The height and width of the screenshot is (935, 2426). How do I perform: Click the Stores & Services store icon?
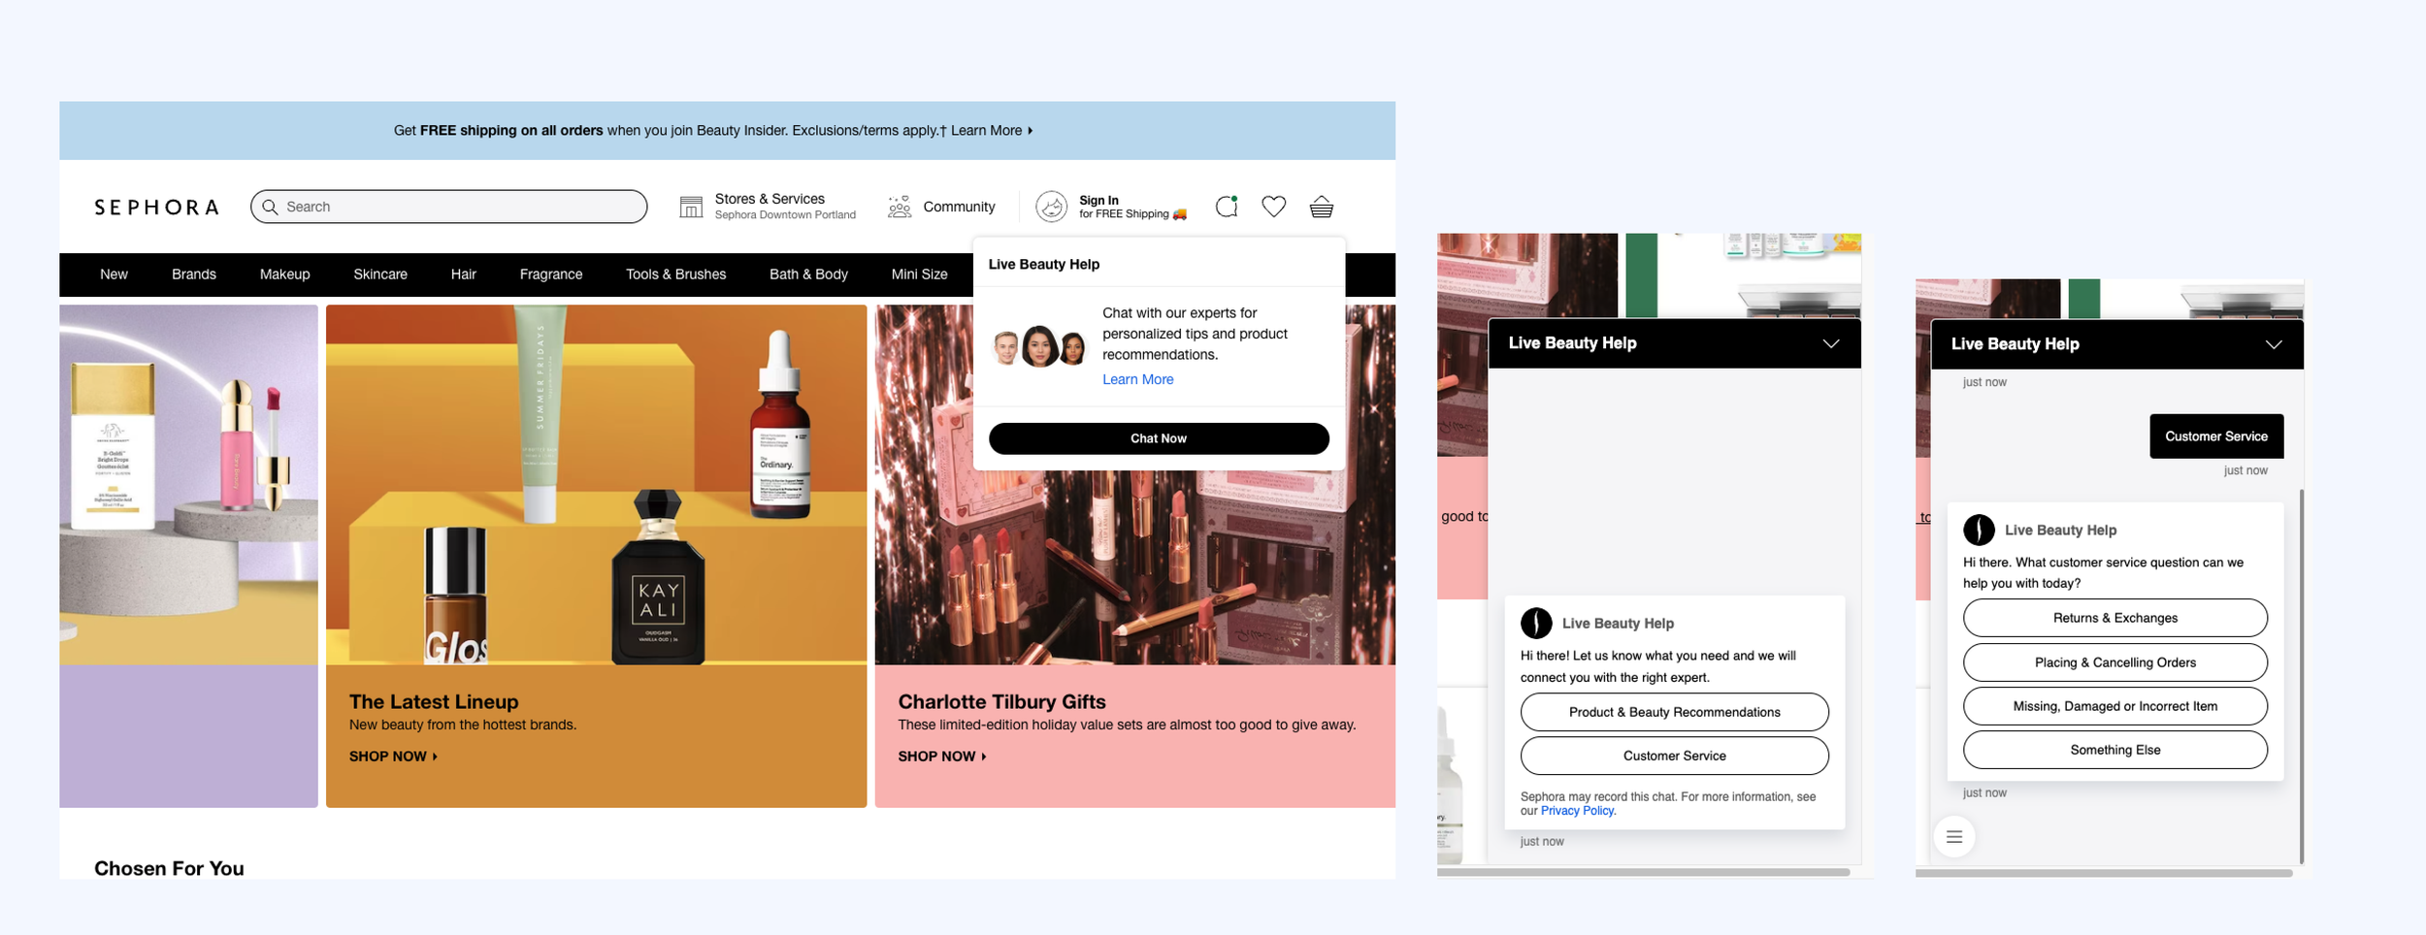691,207
